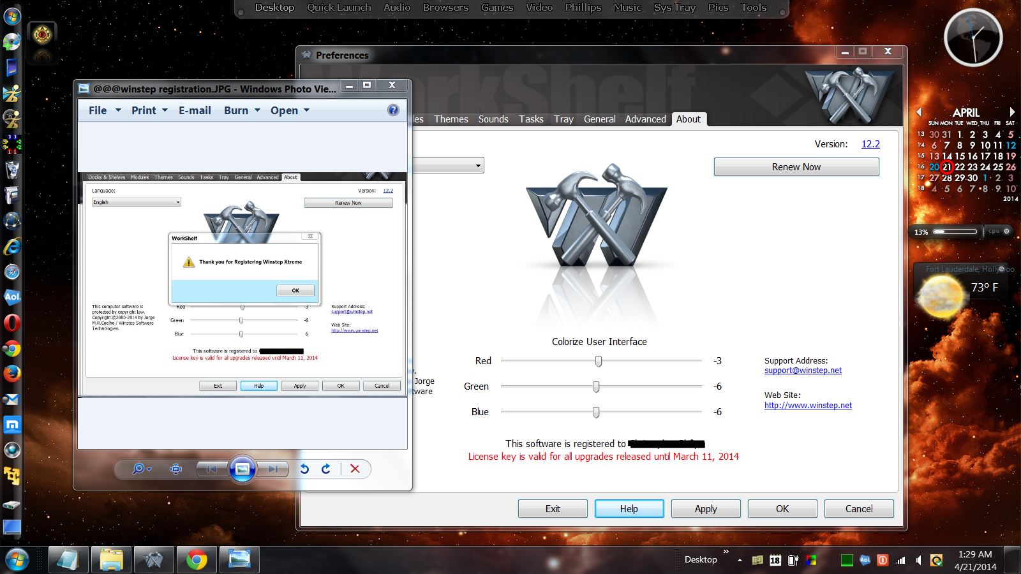Click the AOL icon in the dock
1021x574 pixels.
[12, 297]
